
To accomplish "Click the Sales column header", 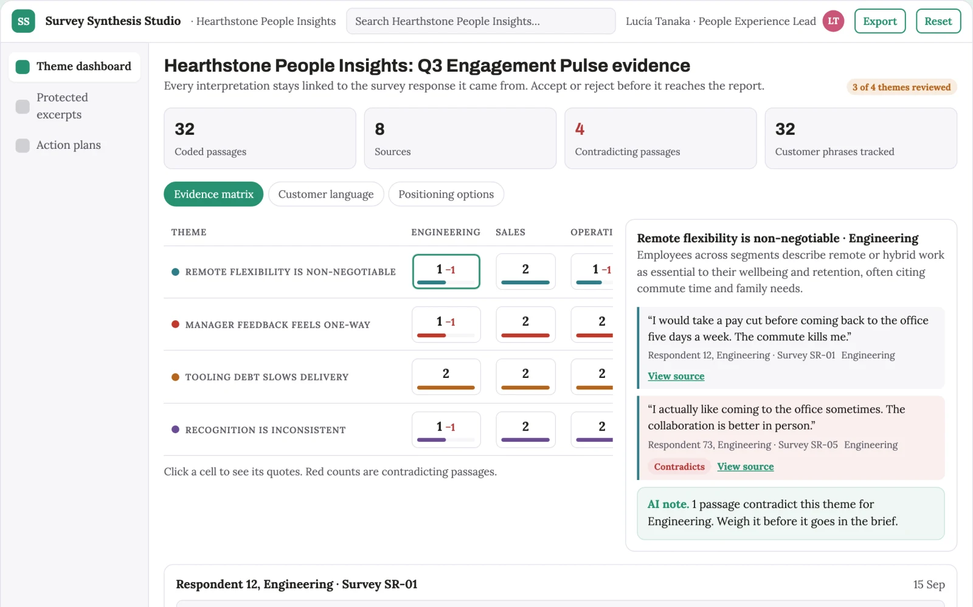I will pos(510,232).
